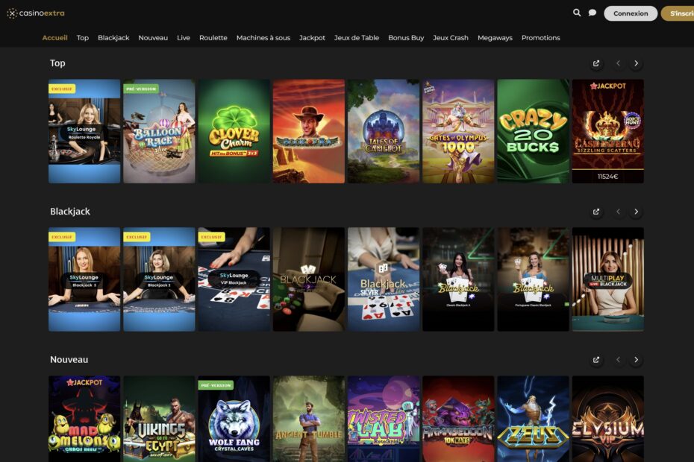Viewport: 694px width, 462px height.
Task: Open the search magnifier icon
Action: tap(577, 13)
